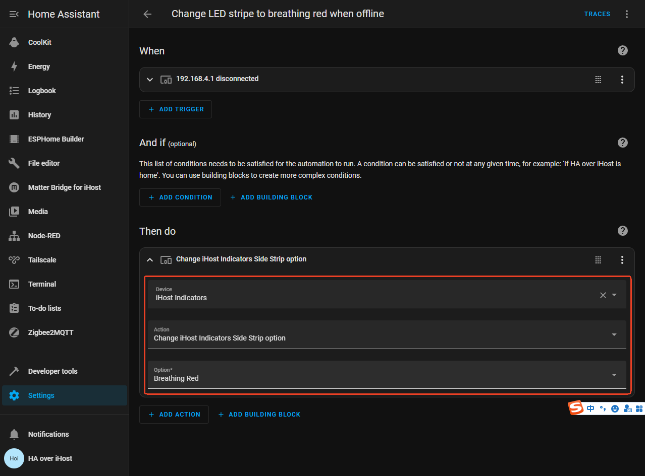Screen dimensions: 645x476
Task: Click the Media play icon
Action: click(14, 212)
